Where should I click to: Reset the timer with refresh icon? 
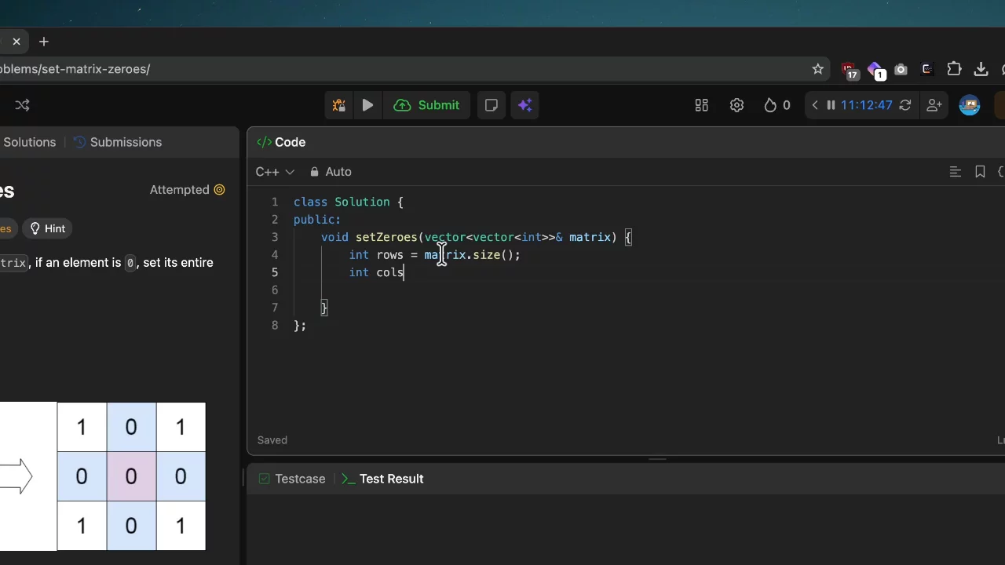pyautogui.click(x=905, y=105)
